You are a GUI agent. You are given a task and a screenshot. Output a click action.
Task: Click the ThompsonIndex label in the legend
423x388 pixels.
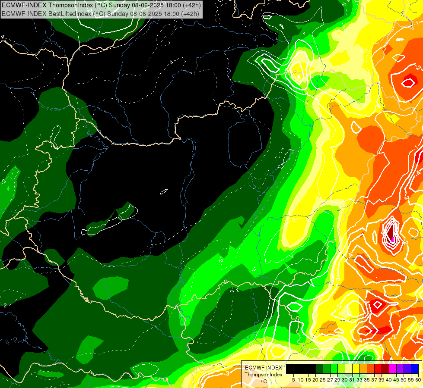(x=264, y=375)
